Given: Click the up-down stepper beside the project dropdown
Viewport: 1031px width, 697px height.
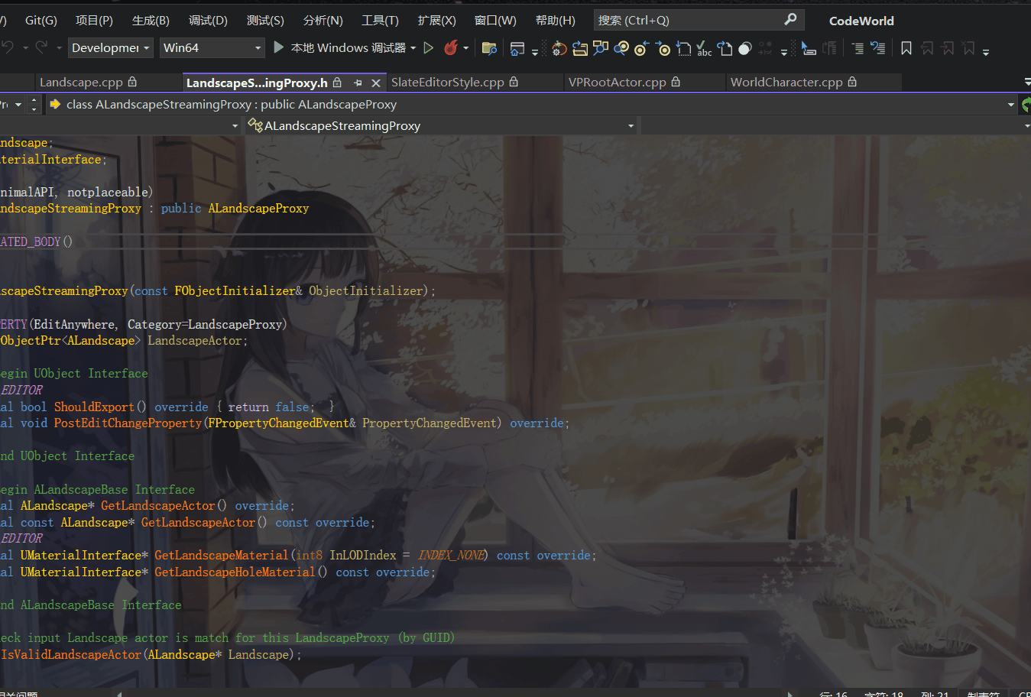Looking at the screenshot, I should 34,105.
